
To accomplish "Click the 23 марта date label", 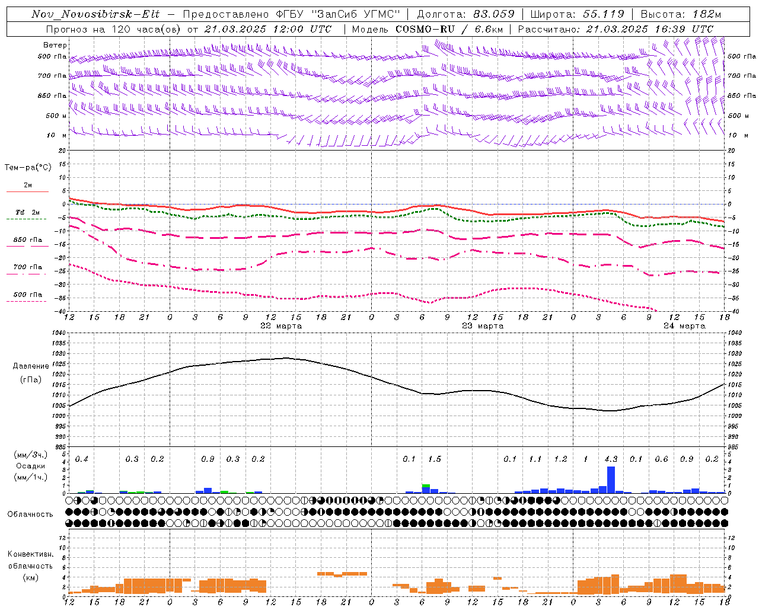I will 483,326.
